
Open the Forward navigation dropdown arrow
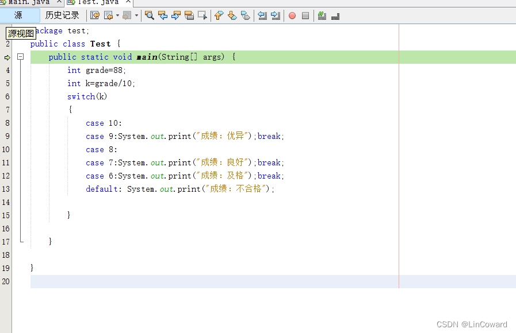136,16
